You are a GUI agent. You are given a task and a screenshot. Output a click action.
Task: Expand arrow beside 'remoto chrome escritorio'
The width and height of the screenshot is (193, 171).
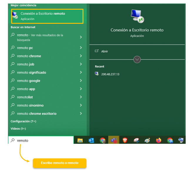coord(81,114)
